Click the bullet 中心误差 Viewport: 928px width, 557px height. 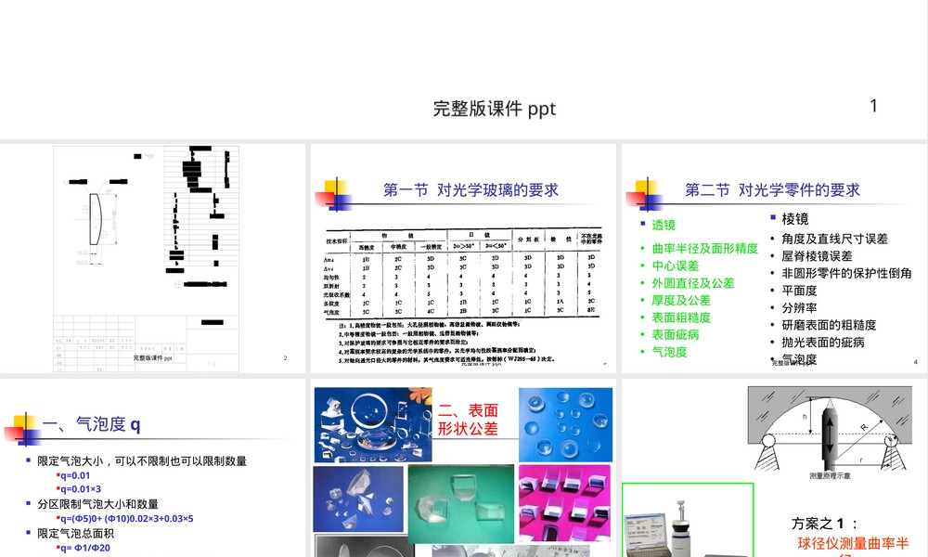pyautogui.click(x=676, y=266)
